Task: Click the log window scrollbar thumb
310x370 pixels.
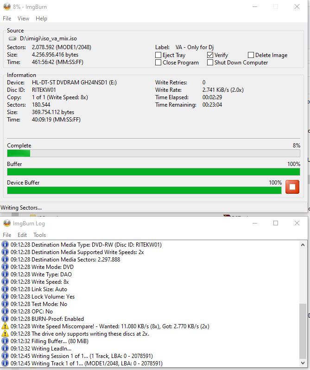Action: click(303, 332)
